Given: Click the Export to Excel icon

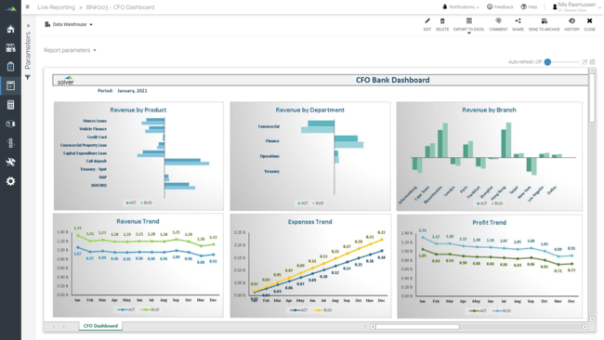Looking at the screenshot, I should coord(468,21).
